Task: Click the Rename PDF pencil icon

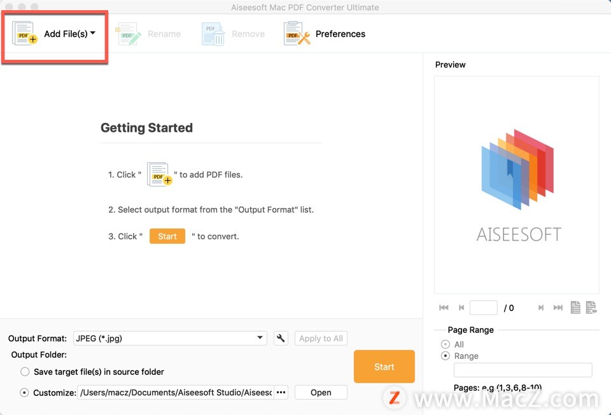Action: pos(128,34)
